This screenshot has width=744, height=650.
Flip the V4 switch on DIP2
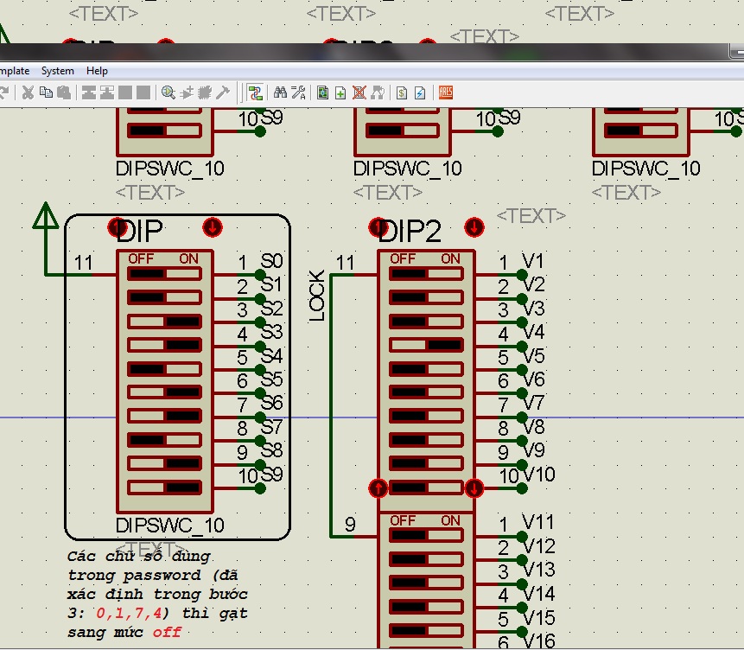pyautogui.click(x=426, y=345)
